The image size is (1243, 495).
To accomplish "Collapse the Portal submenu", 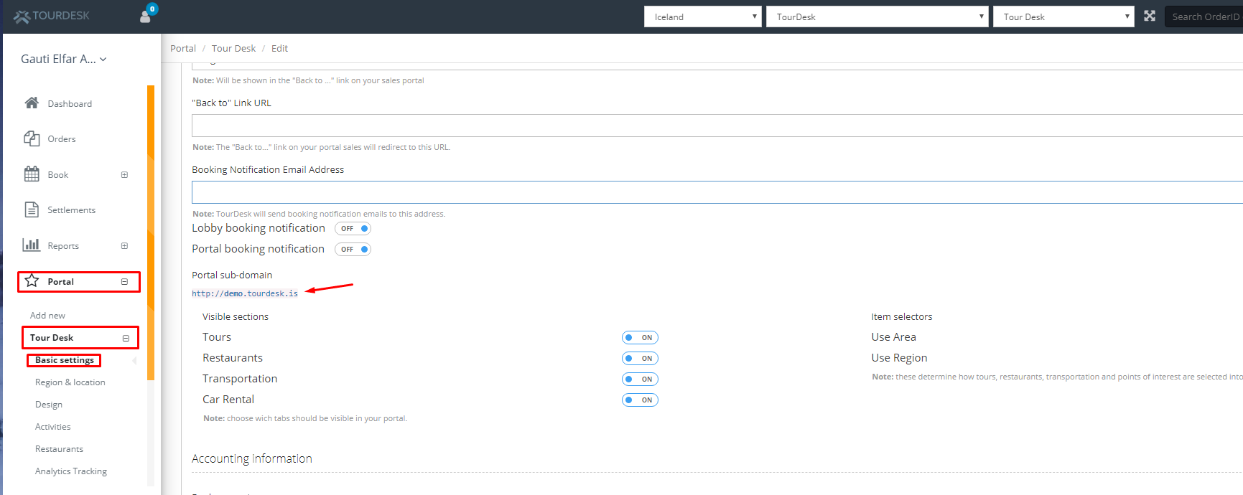I will click(124, 282).
